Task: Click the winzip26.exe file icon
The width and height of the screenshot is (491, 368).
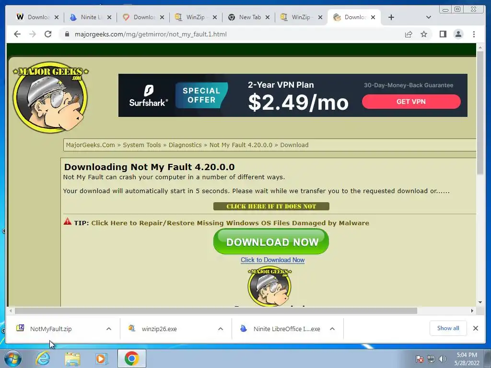Action: click(x=132, y=328)
